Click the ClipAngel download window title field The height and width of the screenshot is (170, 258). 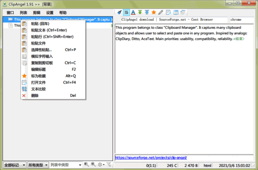tap(174, 19)
